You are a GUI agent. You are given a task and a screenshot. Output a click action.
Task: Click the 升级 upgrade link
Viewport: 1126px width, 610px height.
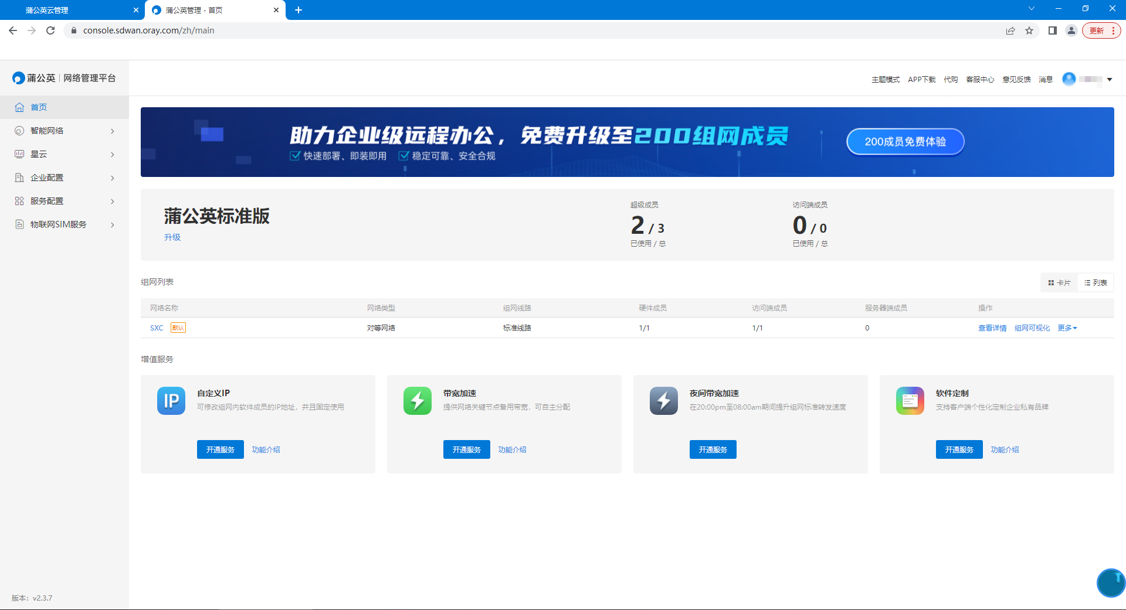click(x=172, y=237)
